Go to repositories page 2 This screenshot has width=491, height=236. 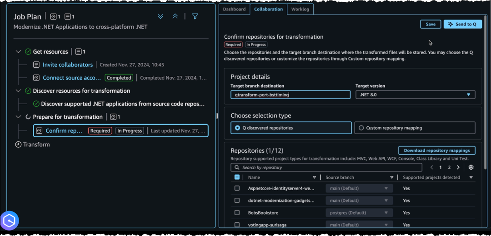coord(449,167)
